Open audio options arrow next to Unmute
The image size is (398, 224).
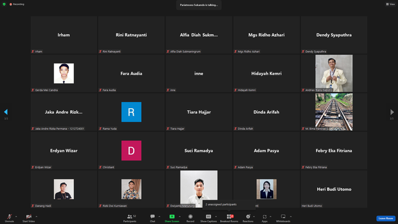pyautogui.click(x=16, y=217)
